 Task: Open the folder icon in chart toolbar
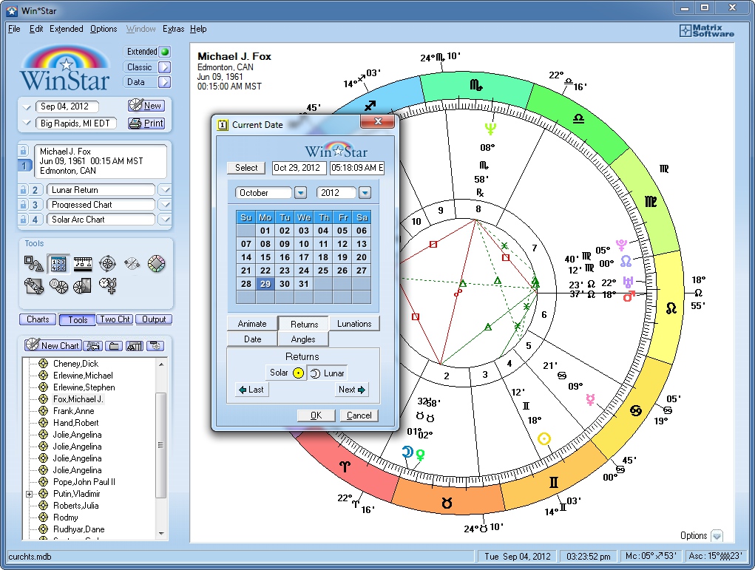[x=114, y=346]
